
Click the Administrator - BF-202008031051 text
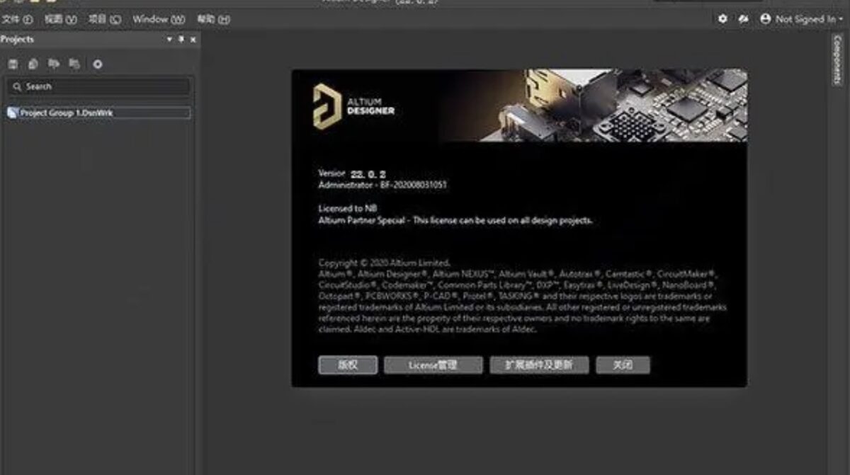(x=382, y=185)
